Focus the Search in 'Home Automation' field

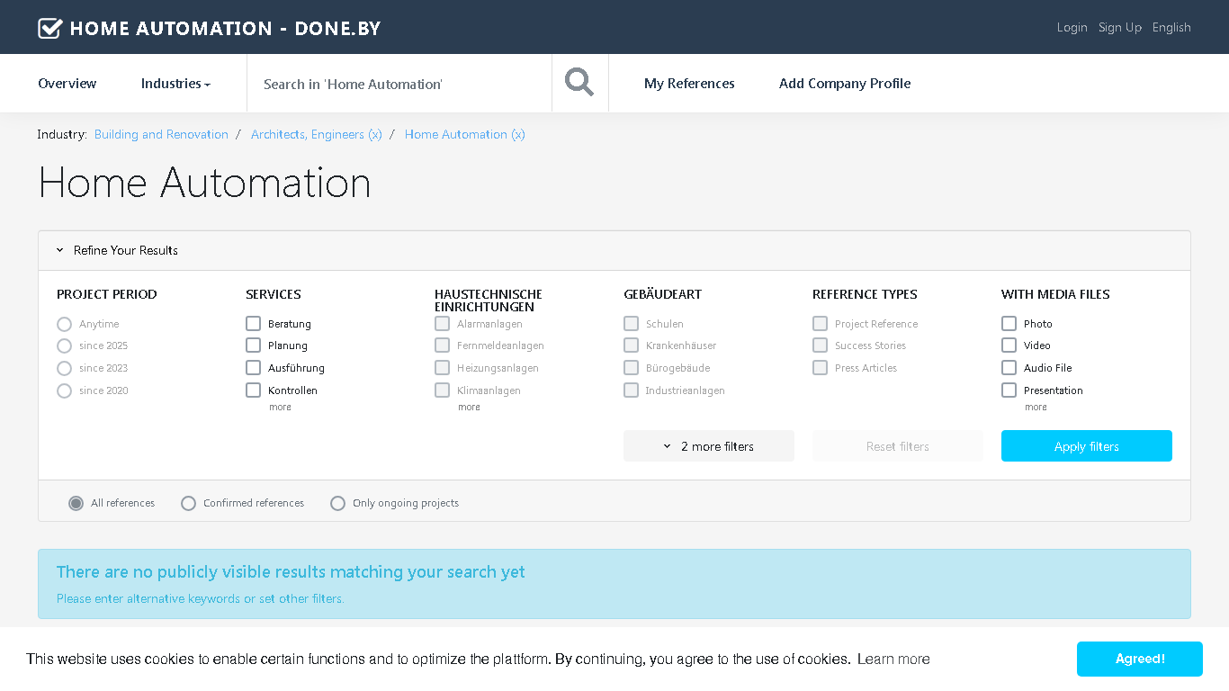click(399, 84)
